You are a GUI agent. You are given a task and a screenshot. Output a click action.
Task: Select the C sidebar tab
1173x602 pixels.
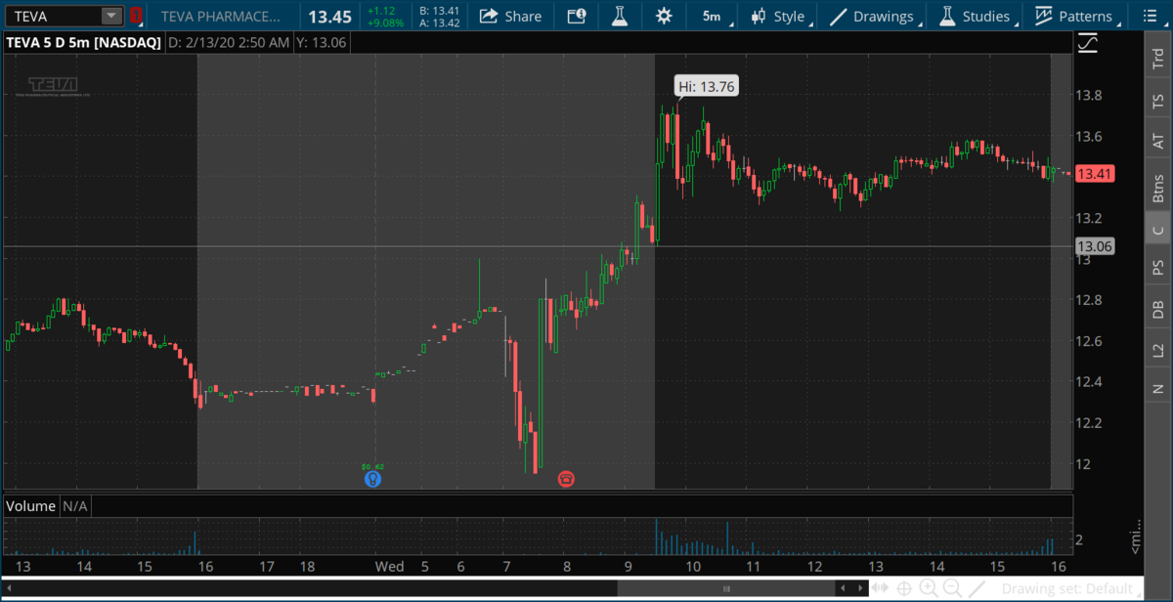click(x=1157, y=231)
